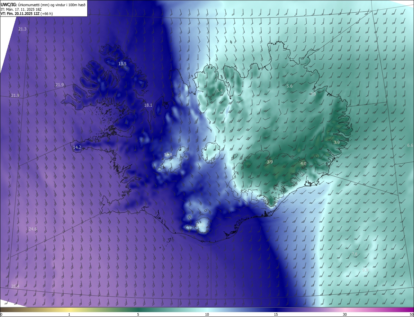
Task: Click the 10 tick on the colour scale
Action: pyautogui.click(x=207, y=315)
